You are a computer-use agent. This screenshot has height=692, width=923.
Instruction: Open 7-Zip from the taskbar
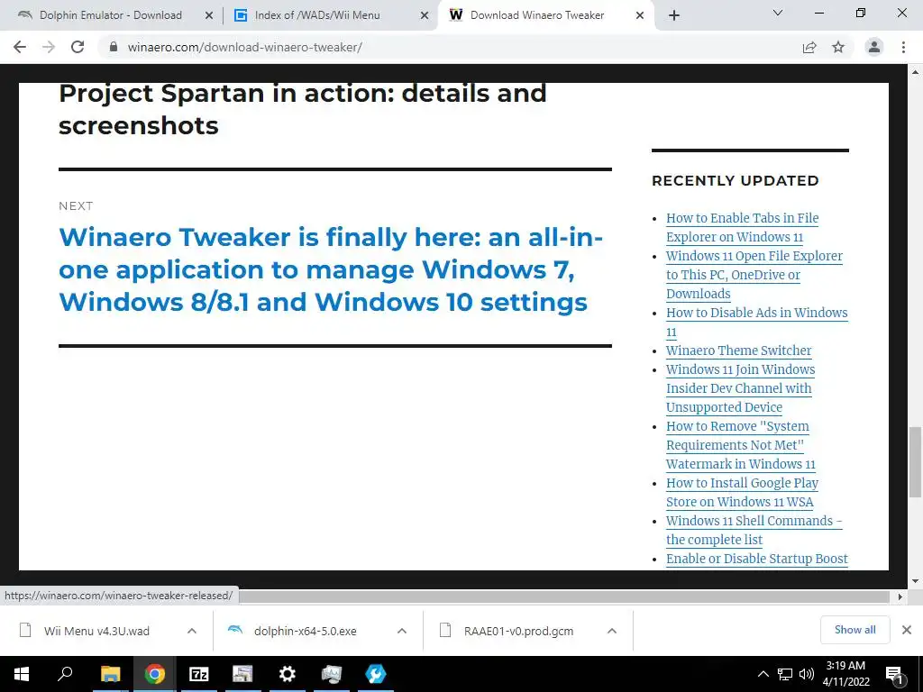coord(199,674)
